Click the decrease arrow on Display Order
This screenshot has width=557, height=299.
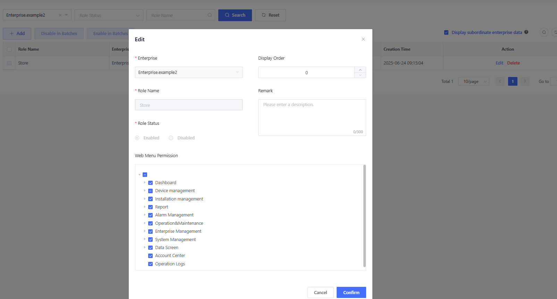(360, 75)
